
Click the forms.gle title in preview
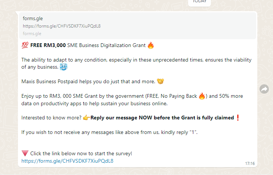pos(33,18)
